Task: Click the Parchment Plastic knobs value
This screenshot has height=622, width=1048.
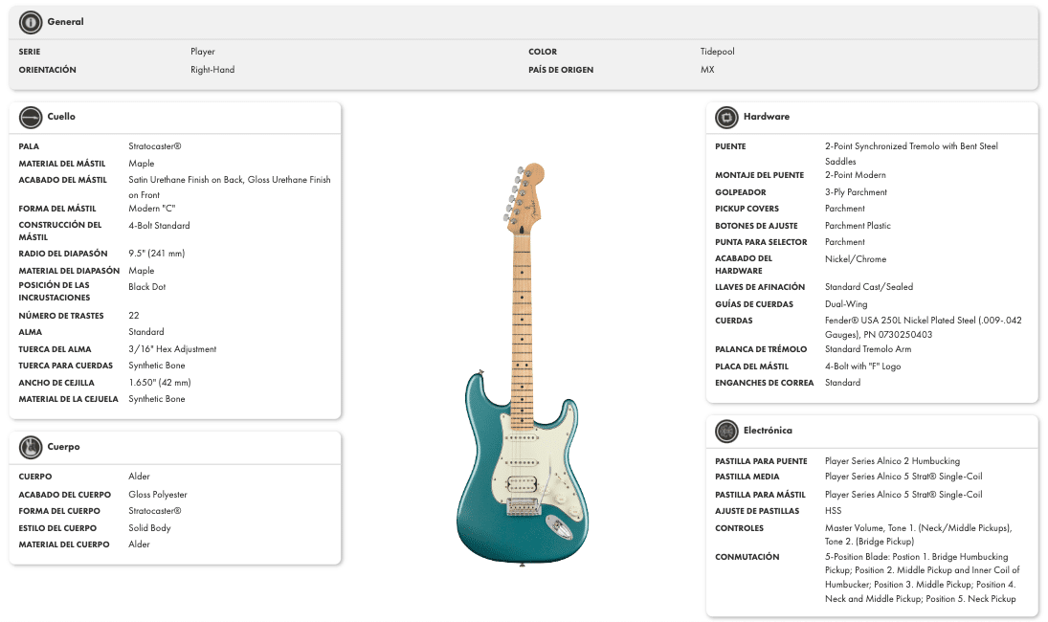Action: pos(858,226)
